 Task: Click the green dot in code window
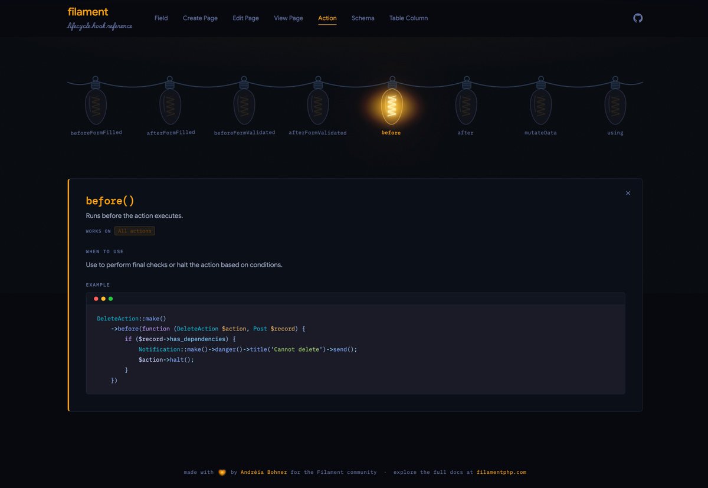click(x=110, y=299)
